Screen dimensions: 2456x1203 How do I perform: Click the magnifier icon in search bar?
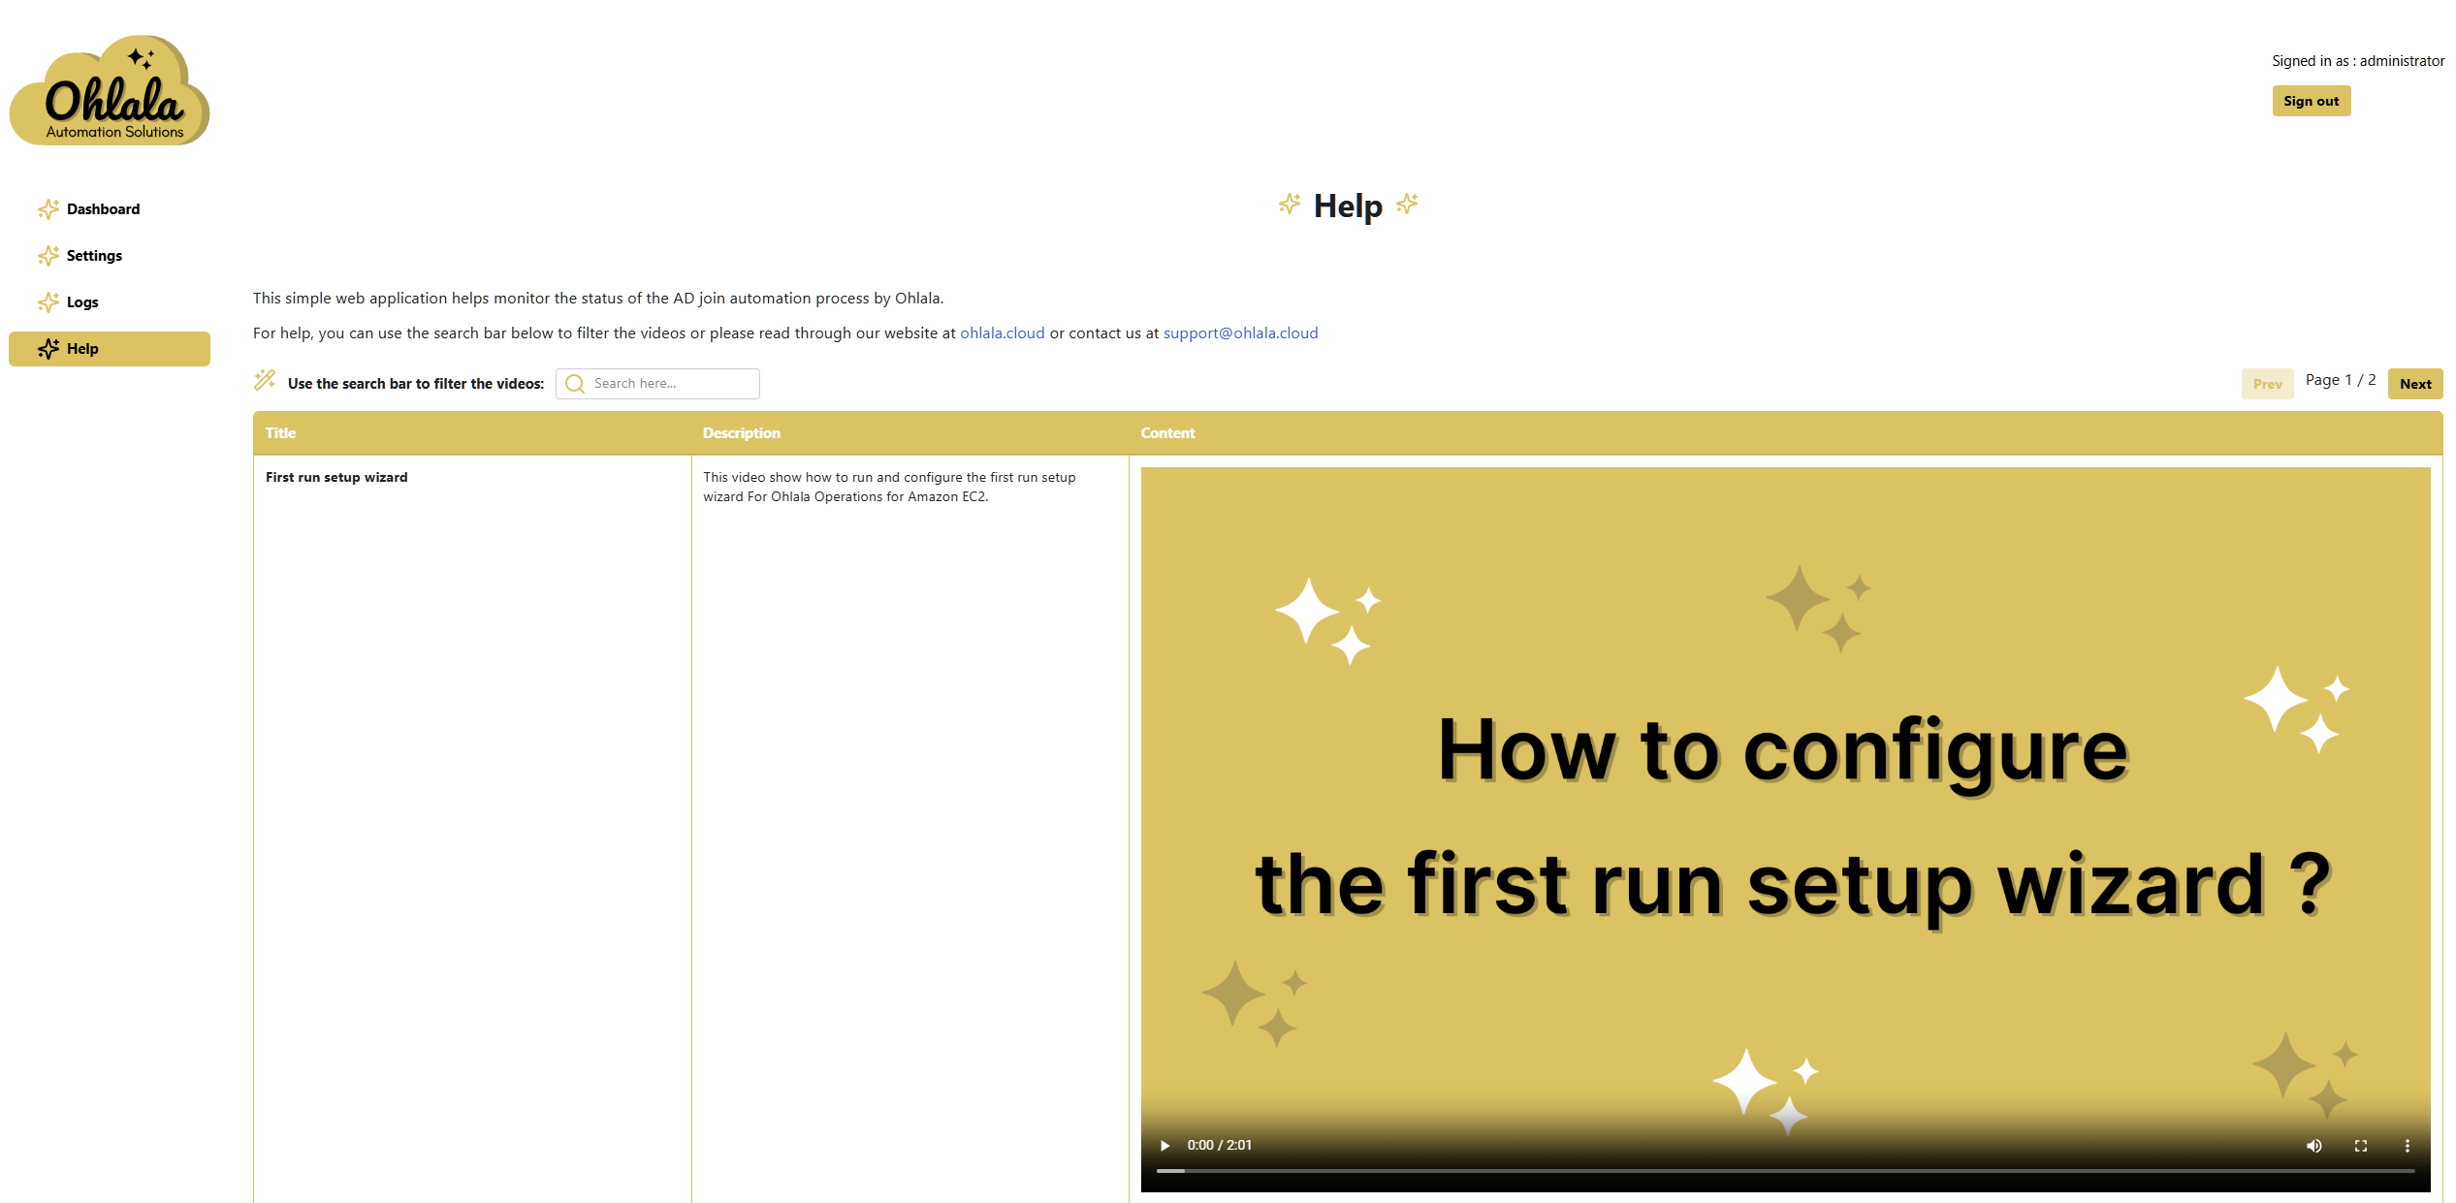pos(575,384)
